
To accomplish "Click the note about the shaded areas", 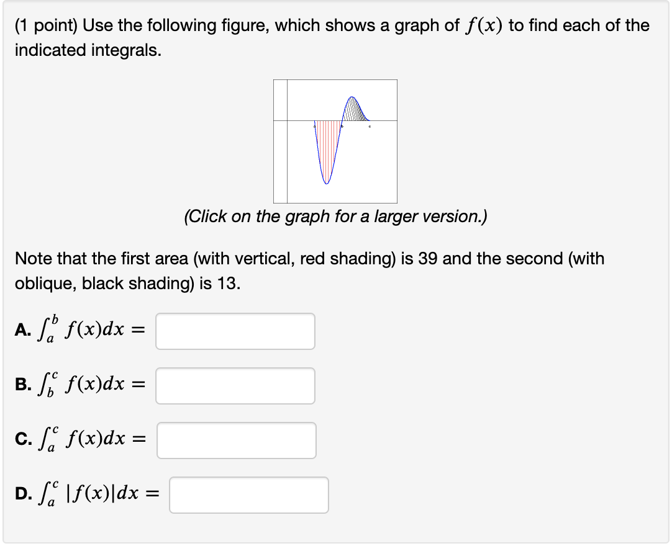I will point(311,271).
